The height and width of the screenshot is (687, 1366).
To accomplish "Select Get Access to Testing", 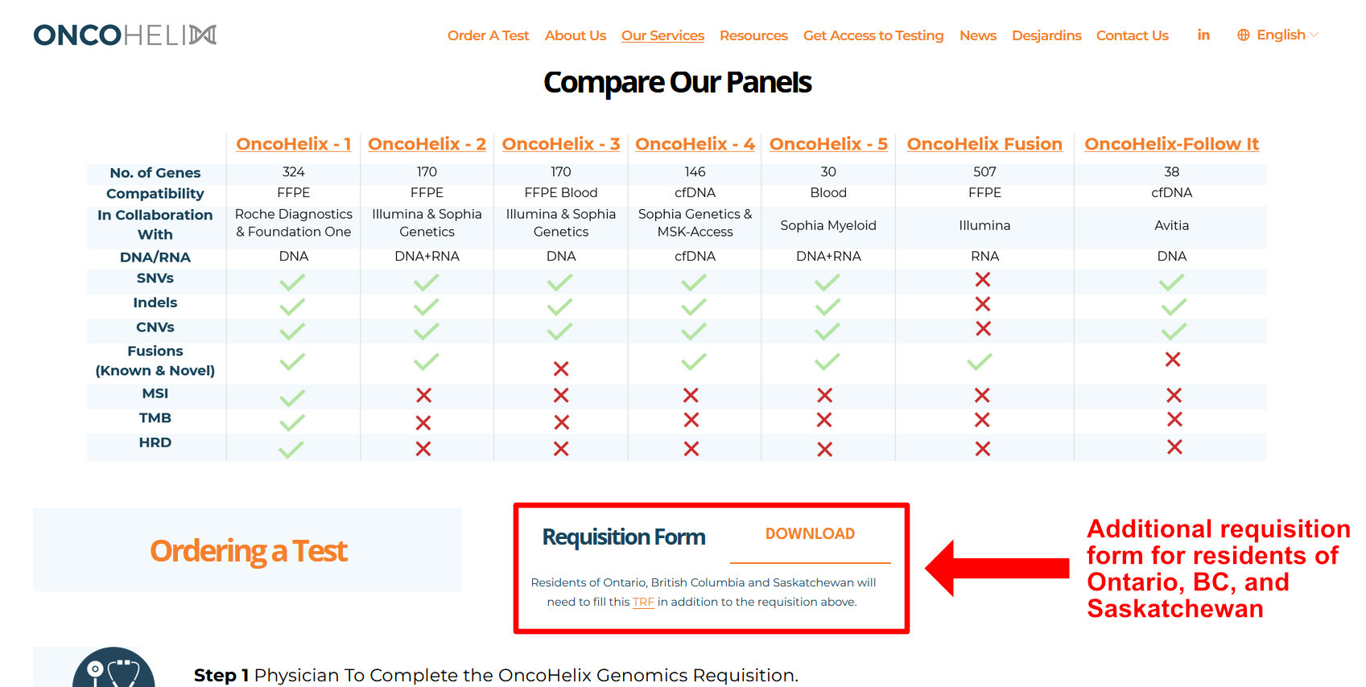I will click(x=873, y=35).
